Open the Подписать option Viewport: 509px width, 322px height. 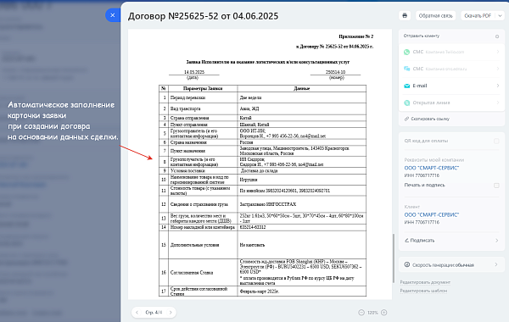pyautogui.click(x=451, y=241)
